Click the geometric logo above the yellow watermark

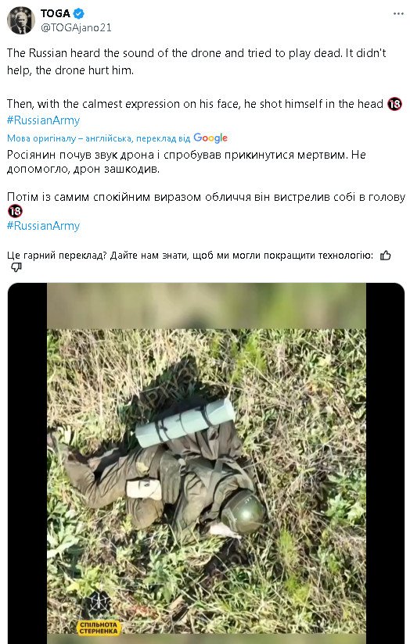tap(99, 605)
